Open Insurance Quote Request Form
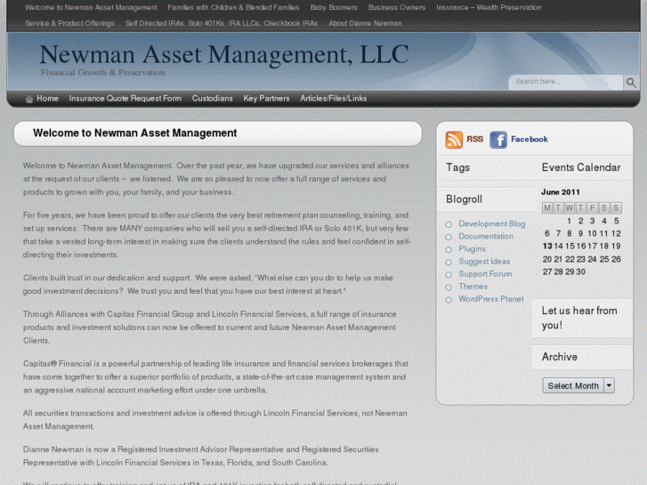 [x=125, y=98]
